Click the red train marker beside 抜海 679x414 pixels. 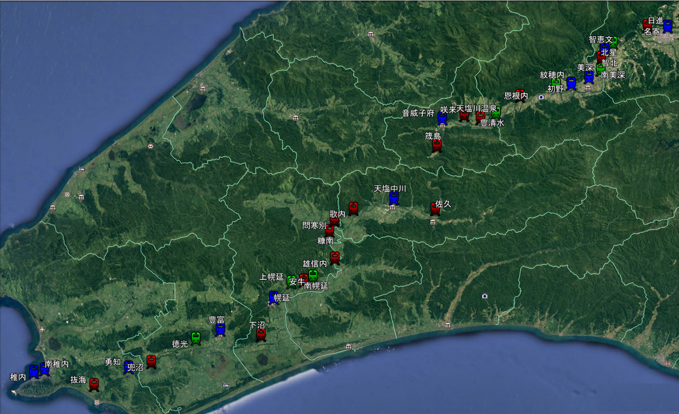[x=94, y=385]
